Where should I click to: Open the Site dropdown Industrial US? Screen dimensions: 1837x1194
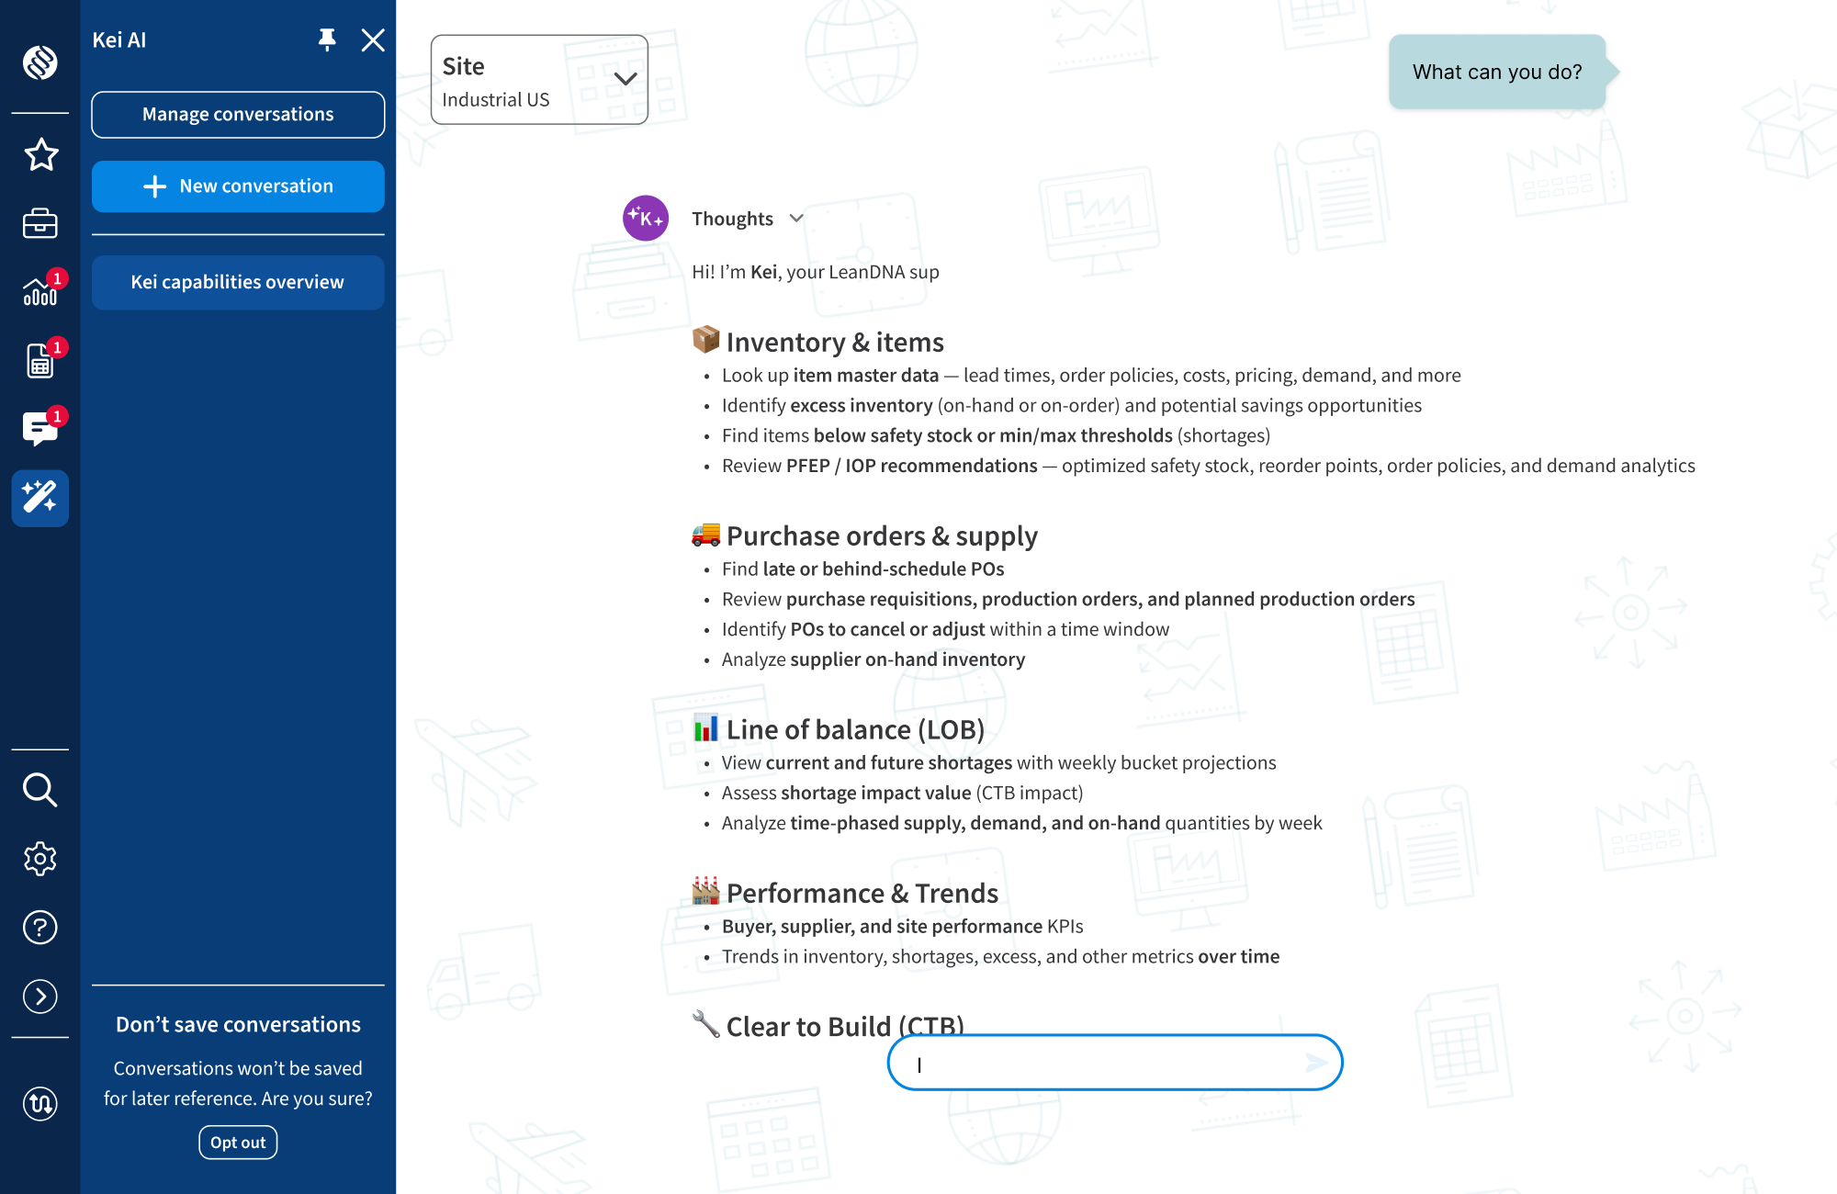coord(539,80)
